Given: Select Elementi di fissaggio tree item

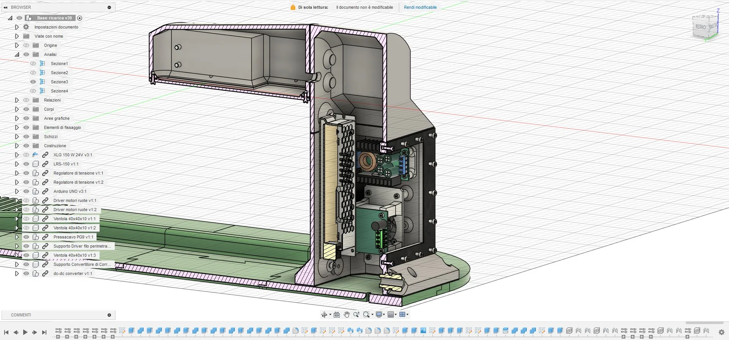Looking at the screenshot, I should pos(62,127).
